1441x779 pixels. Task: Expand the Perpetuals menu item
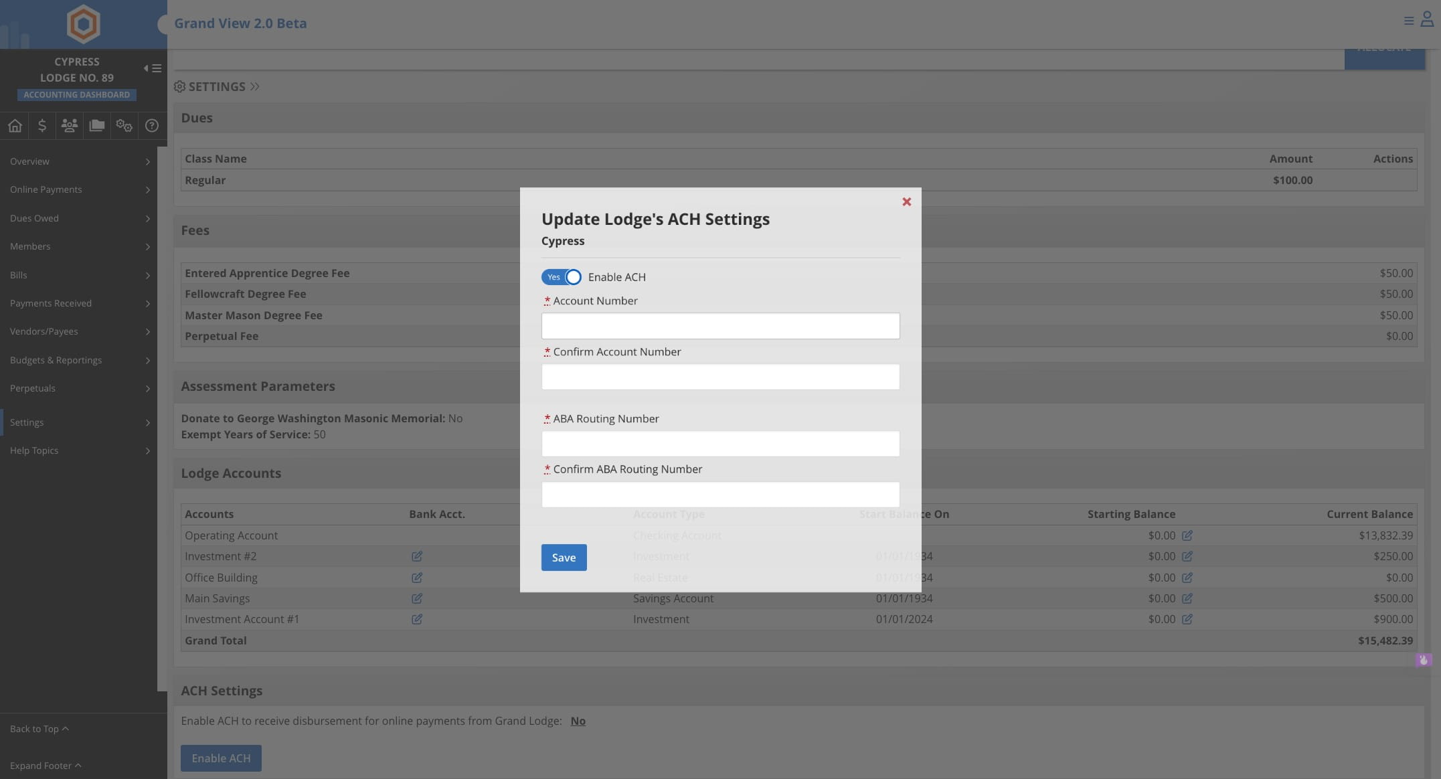pyautogui.click(x=78, y=388)
